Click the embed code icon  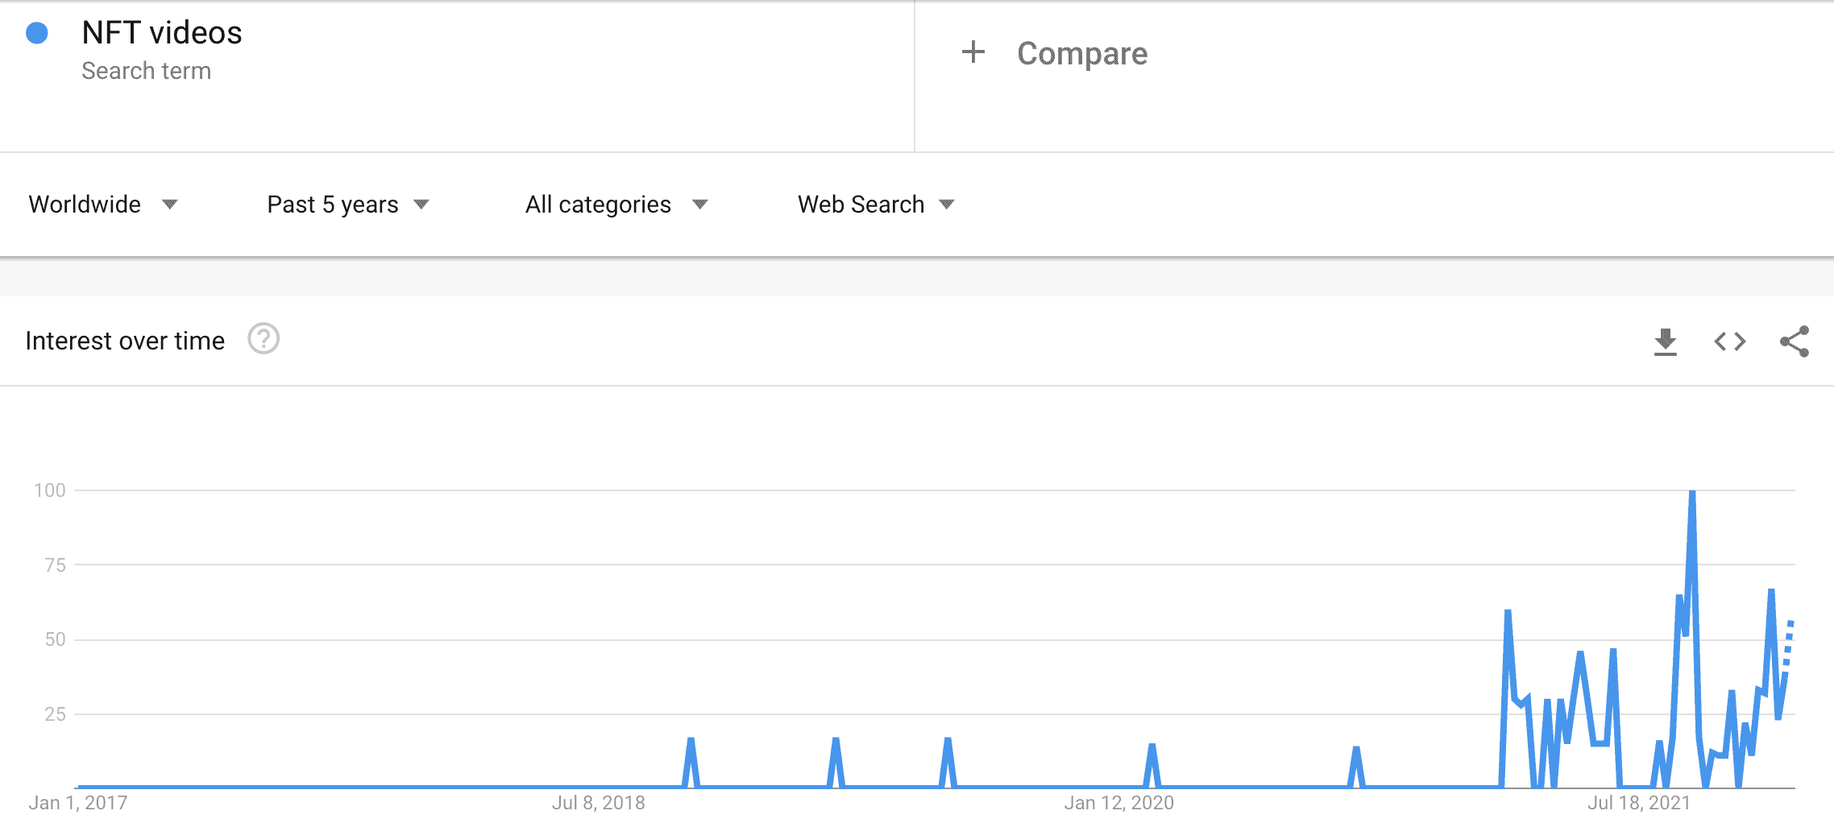click(x=1729, y=341)
